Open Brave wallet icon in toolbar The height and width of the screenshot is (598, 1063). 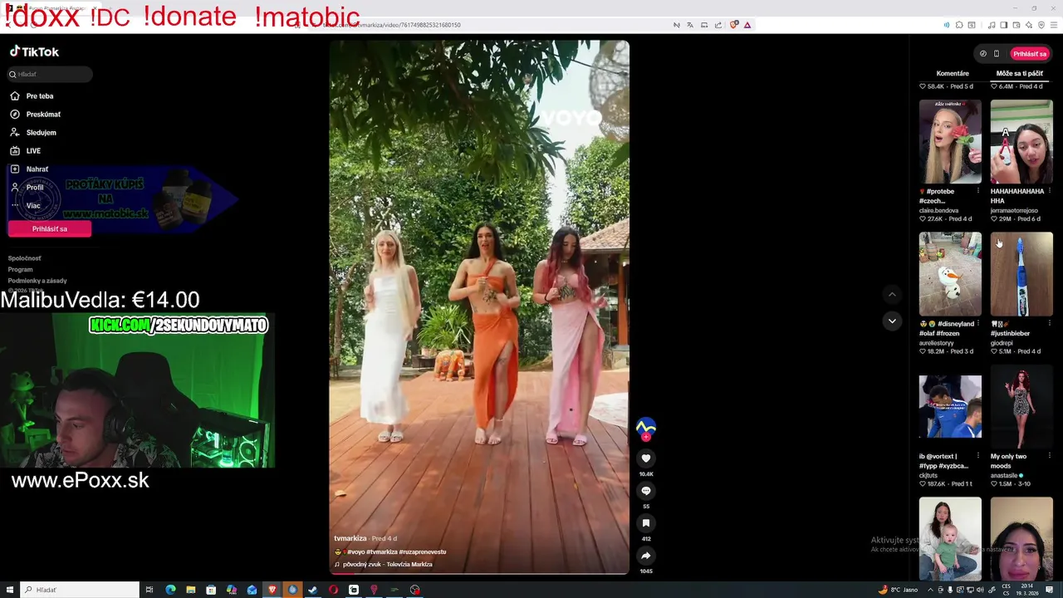click(x=1016, y=25)
